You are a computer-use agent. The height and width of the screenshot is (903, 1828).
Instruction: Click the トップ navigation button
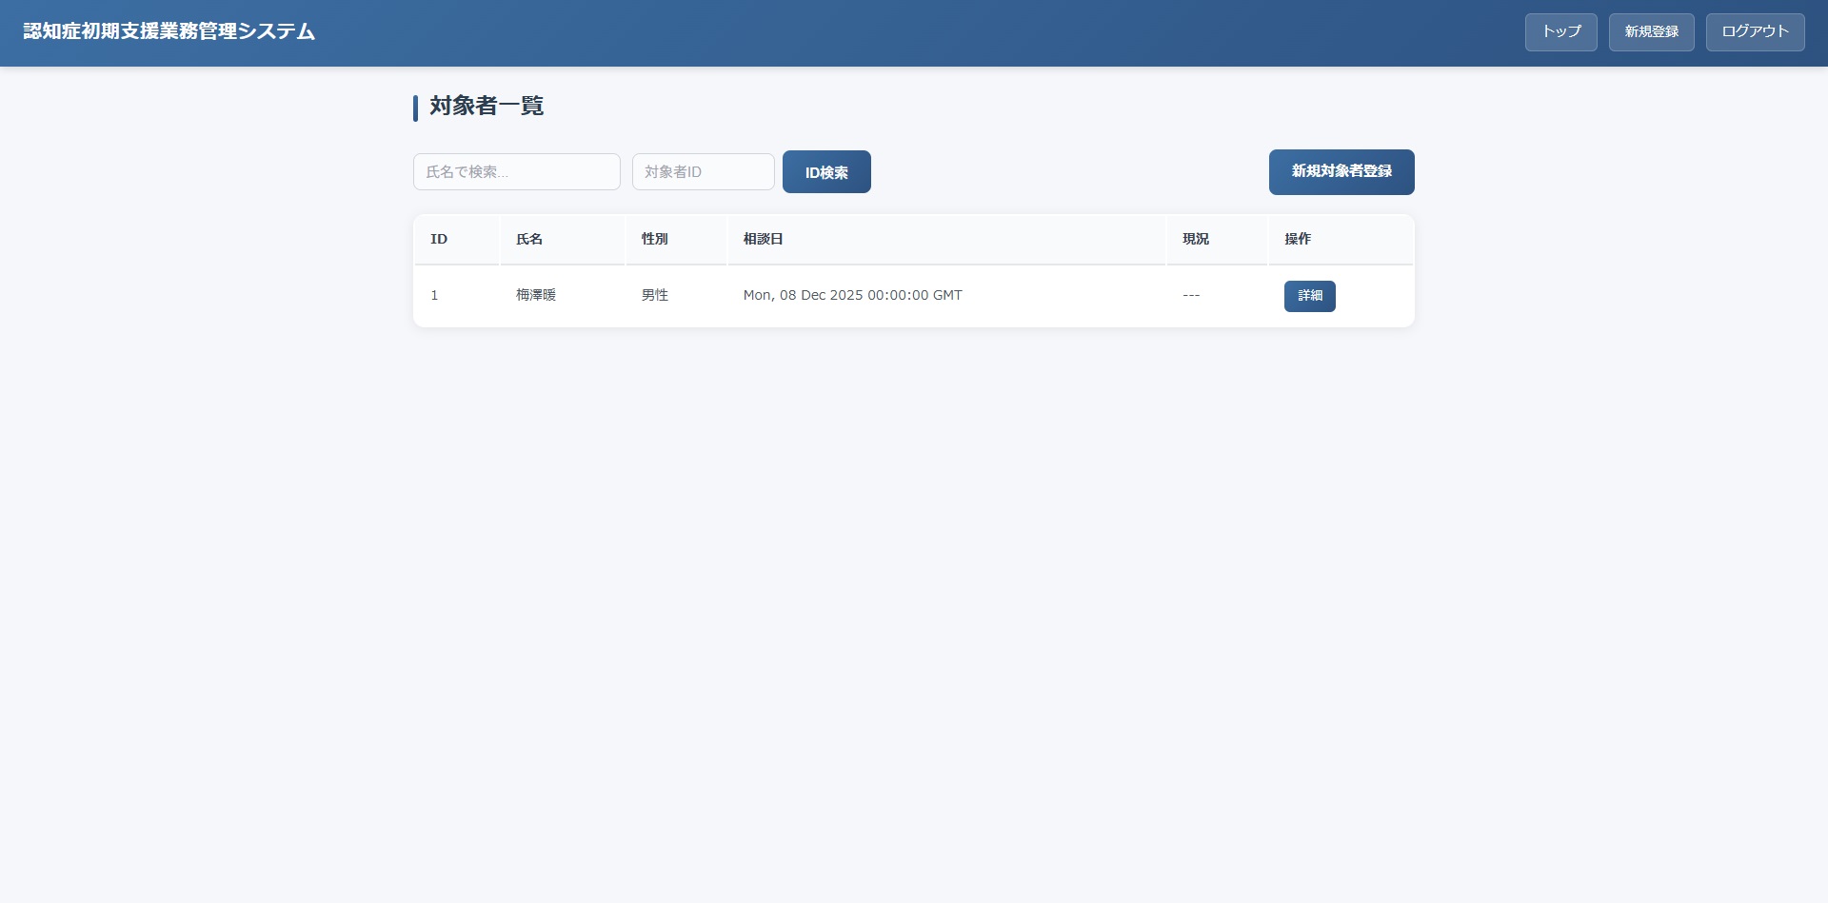pyautogui.click(x=1560, y=31)
